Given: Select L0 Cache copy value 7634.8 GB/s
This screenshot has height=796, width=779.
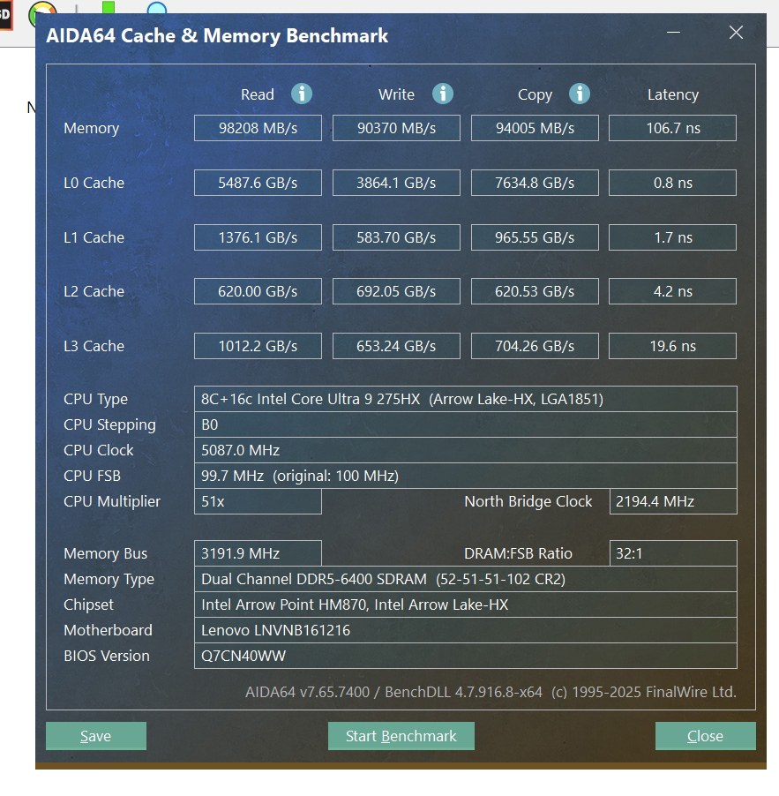Looking at the screenshot, I should pyautogui.click(x=535, y=183).
